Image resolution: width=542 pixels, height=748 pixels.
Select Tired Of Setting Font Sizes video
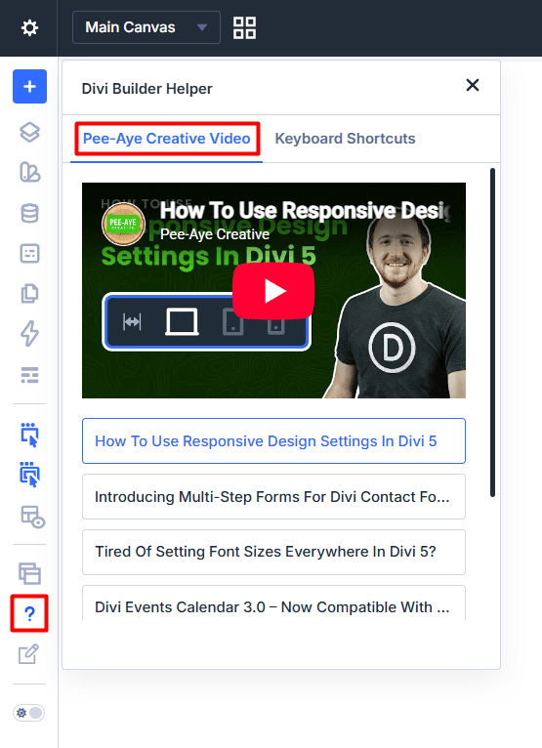click(x=273, y=552)
